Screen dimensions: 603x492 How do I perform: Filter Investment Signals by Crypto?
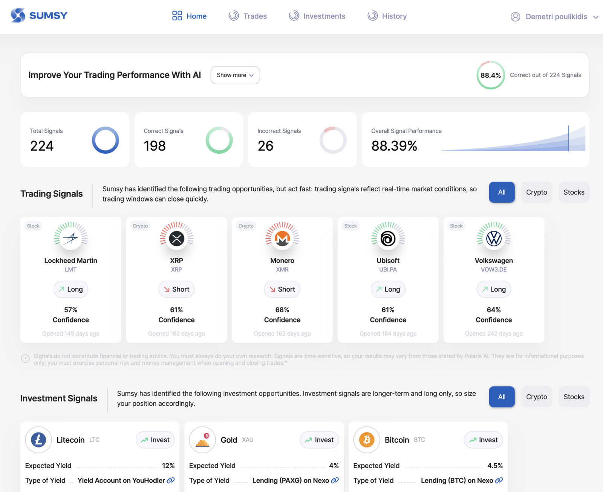point(537,397)
